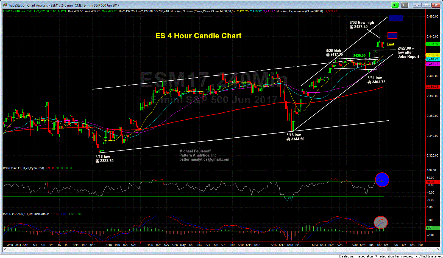This screenshot has height=258, width=443.
Task: Click the 100.00 RSI axis label
Action: (x=431, y=170)
